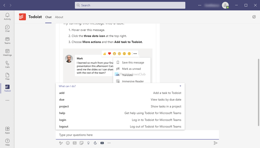Open the profile avatar menu
Viewport: 260px width, 148px height.
point(225,5)
